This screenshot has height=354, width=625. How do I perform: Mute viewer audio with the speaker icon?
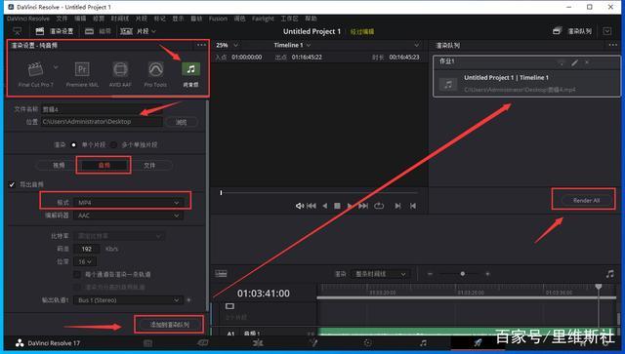pos(300,206)
